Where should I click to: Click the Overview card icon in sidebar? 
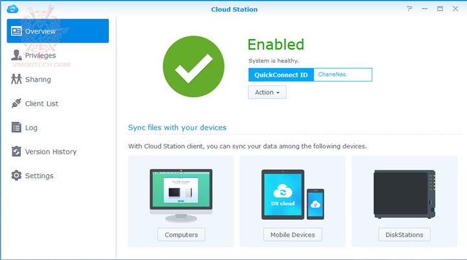(16, 31)
